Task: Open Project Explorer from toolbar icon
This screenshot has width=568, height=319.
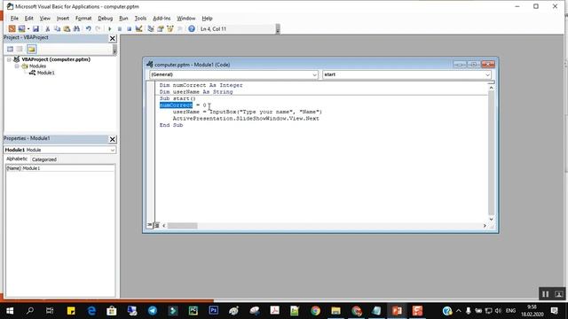Action: pyautogui.click(x=151, y=28)
